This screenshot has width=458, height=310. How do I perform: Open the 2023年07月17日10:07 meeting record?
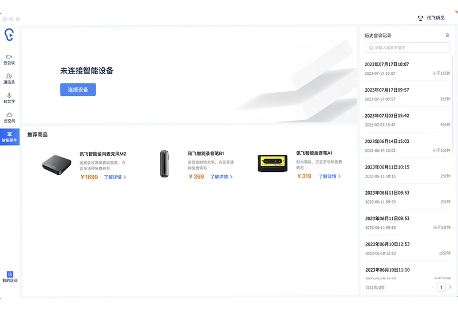click(407, 69)
